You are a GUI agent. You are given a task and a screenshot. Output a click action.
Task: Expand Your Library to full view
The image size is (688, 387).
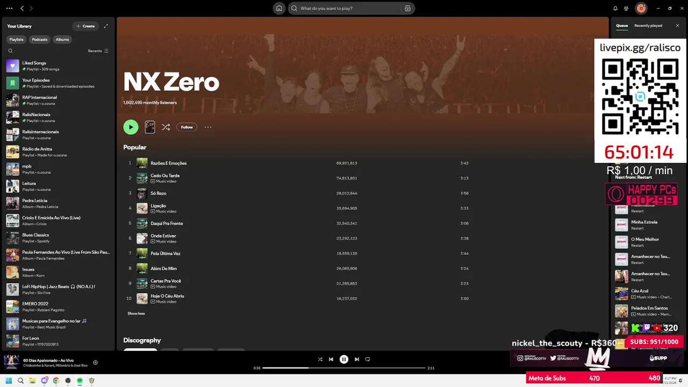click(x=106, y=26)
